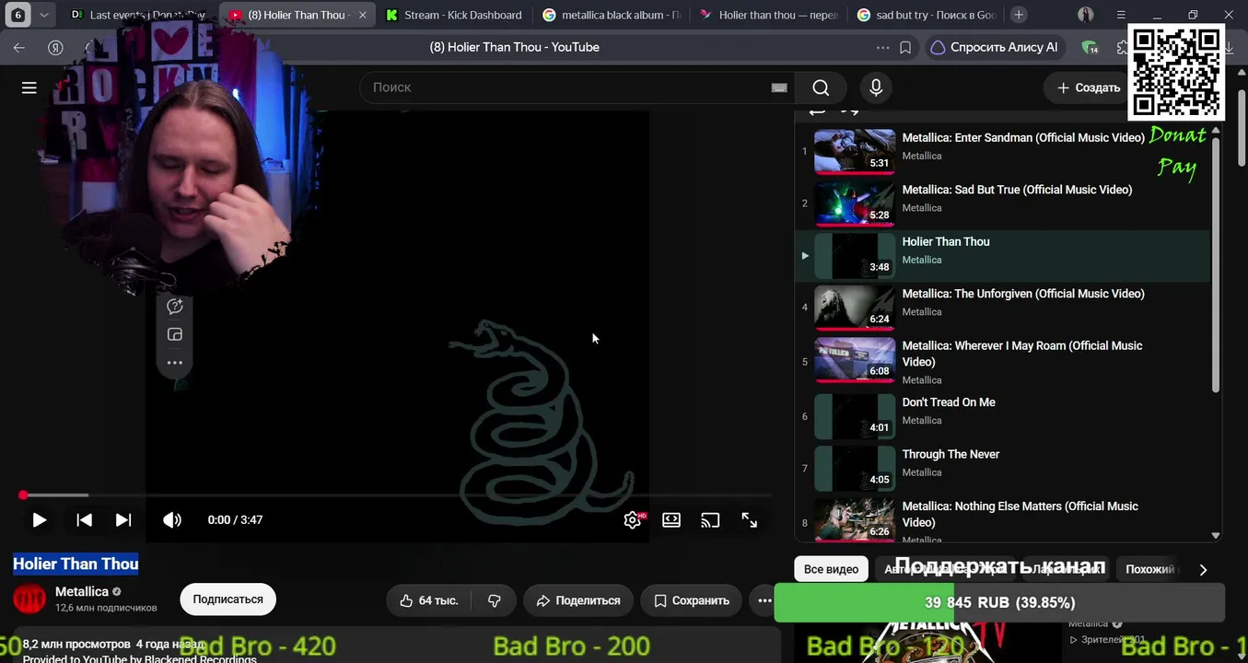Switch to the Last events DonatePay tab

tap(139, 15)
